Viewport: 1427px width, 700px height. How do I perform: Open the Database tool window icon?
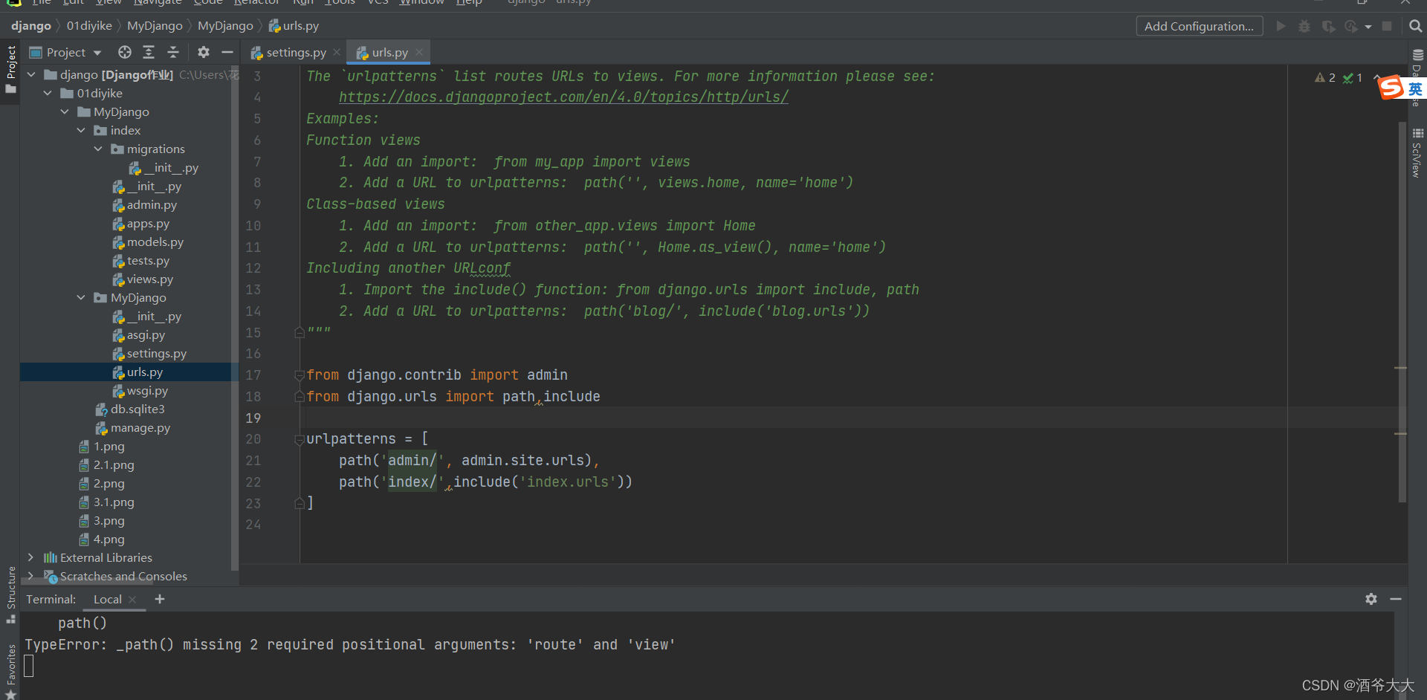(x=1417, y=55)
